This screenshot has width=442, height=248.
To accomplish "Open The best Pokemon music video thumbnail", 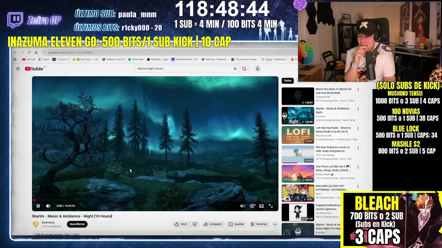I will (x=298, y=154).
